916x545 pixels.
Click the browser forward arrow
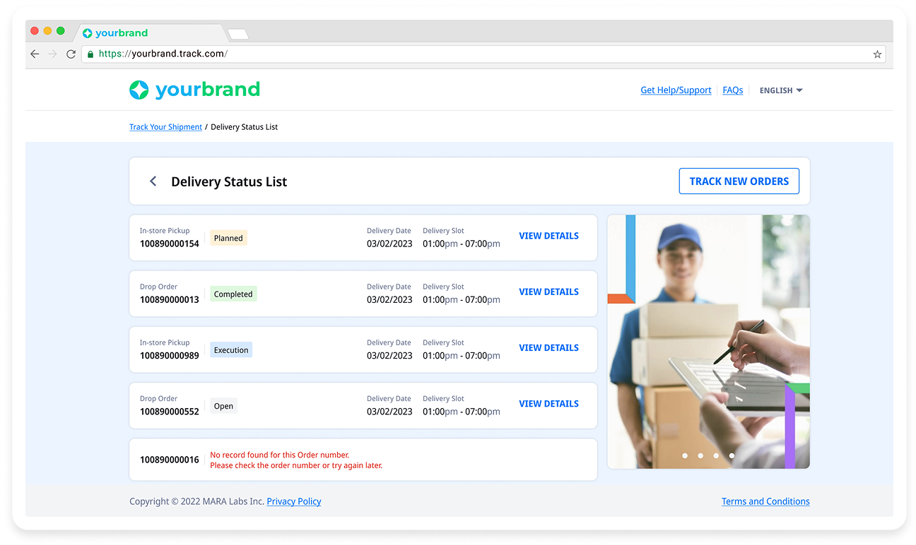(x=52, y=54)
